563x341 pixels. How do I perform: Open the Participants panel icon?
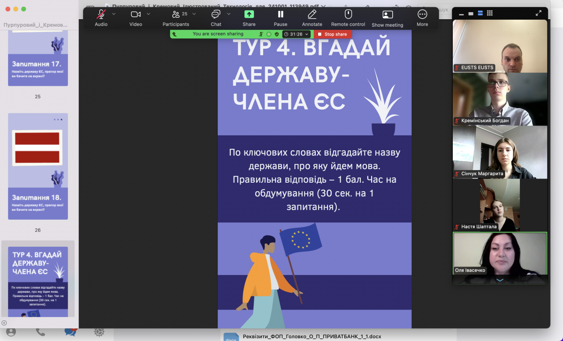coord(176,15)
